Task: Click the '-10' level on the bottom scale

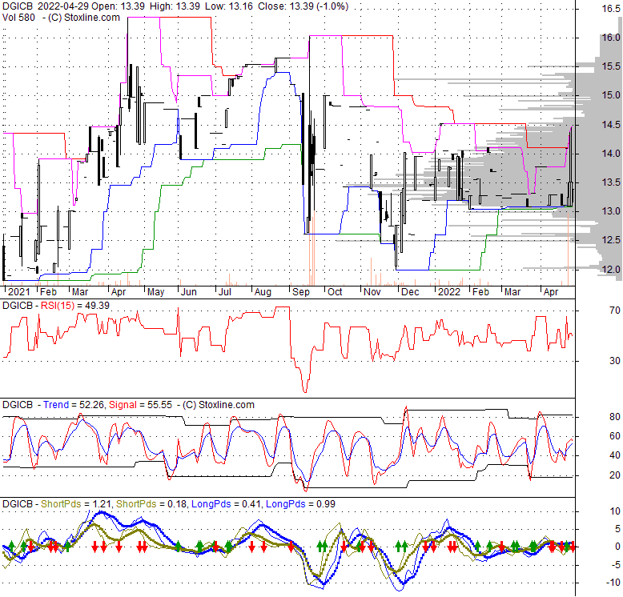Action: click(x=613, y=583)
